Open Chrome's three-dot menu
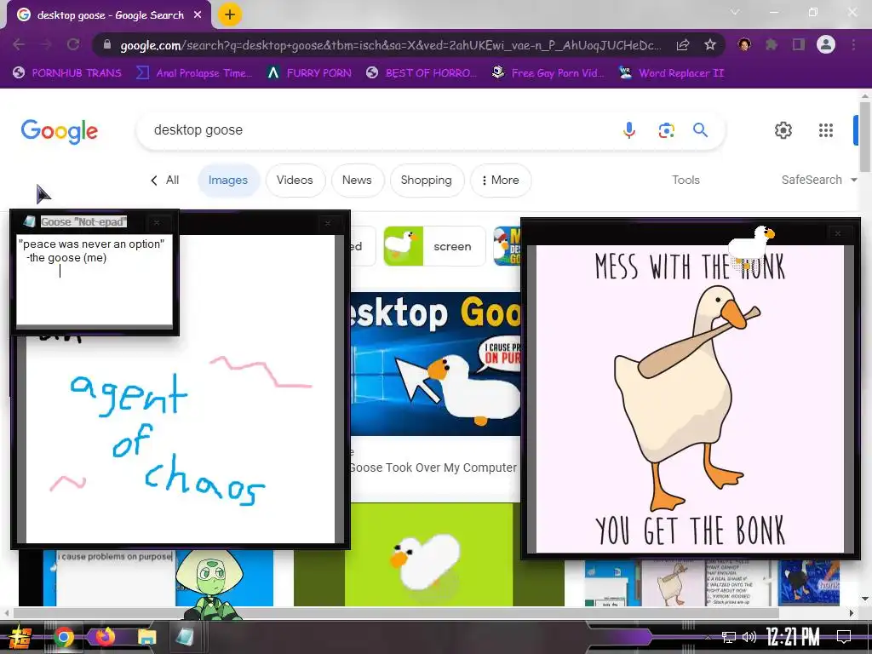The width and height of the screenshot is (872, 654). tap(853, 44)
